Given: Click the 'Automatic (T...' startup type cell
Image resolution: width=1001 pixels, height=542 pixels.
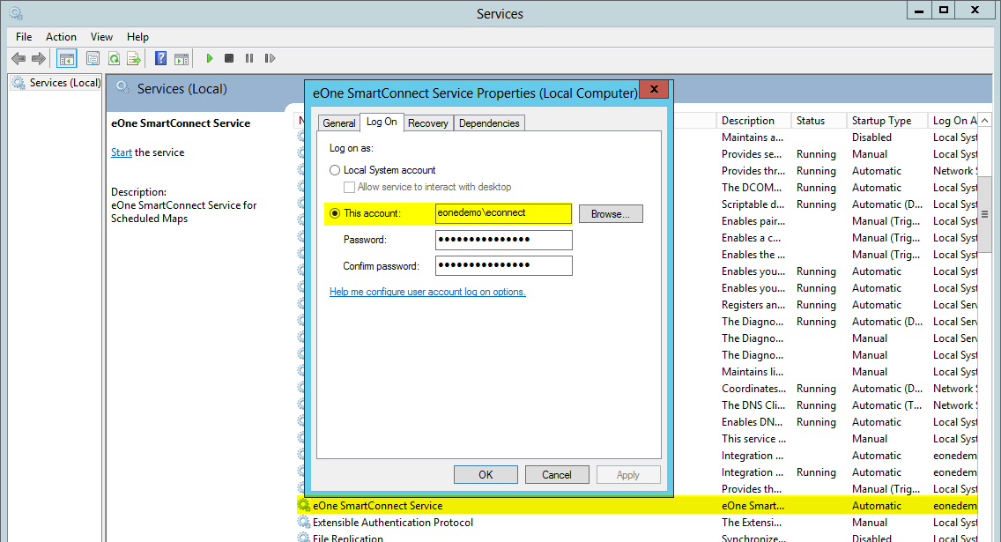Looking at the screenshot, I should point(886,405).
